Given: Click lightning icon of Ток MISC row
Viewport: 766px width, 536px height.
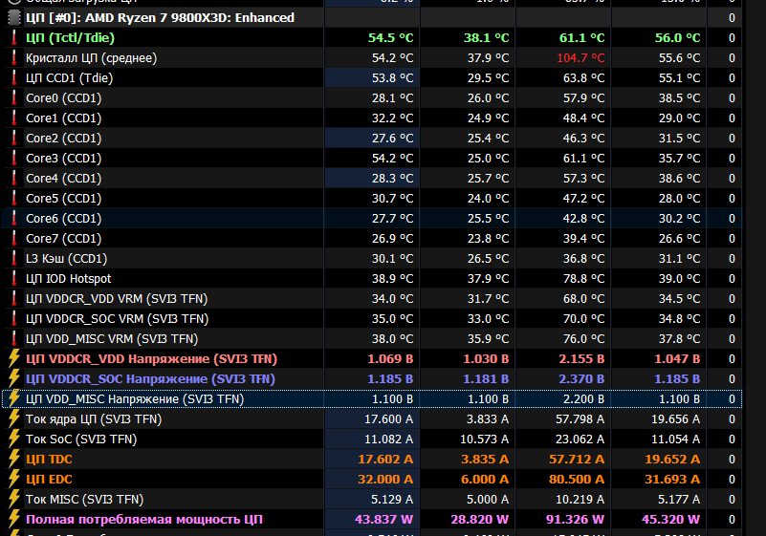Looking at the screenshot, I should [x=14, y=499].
